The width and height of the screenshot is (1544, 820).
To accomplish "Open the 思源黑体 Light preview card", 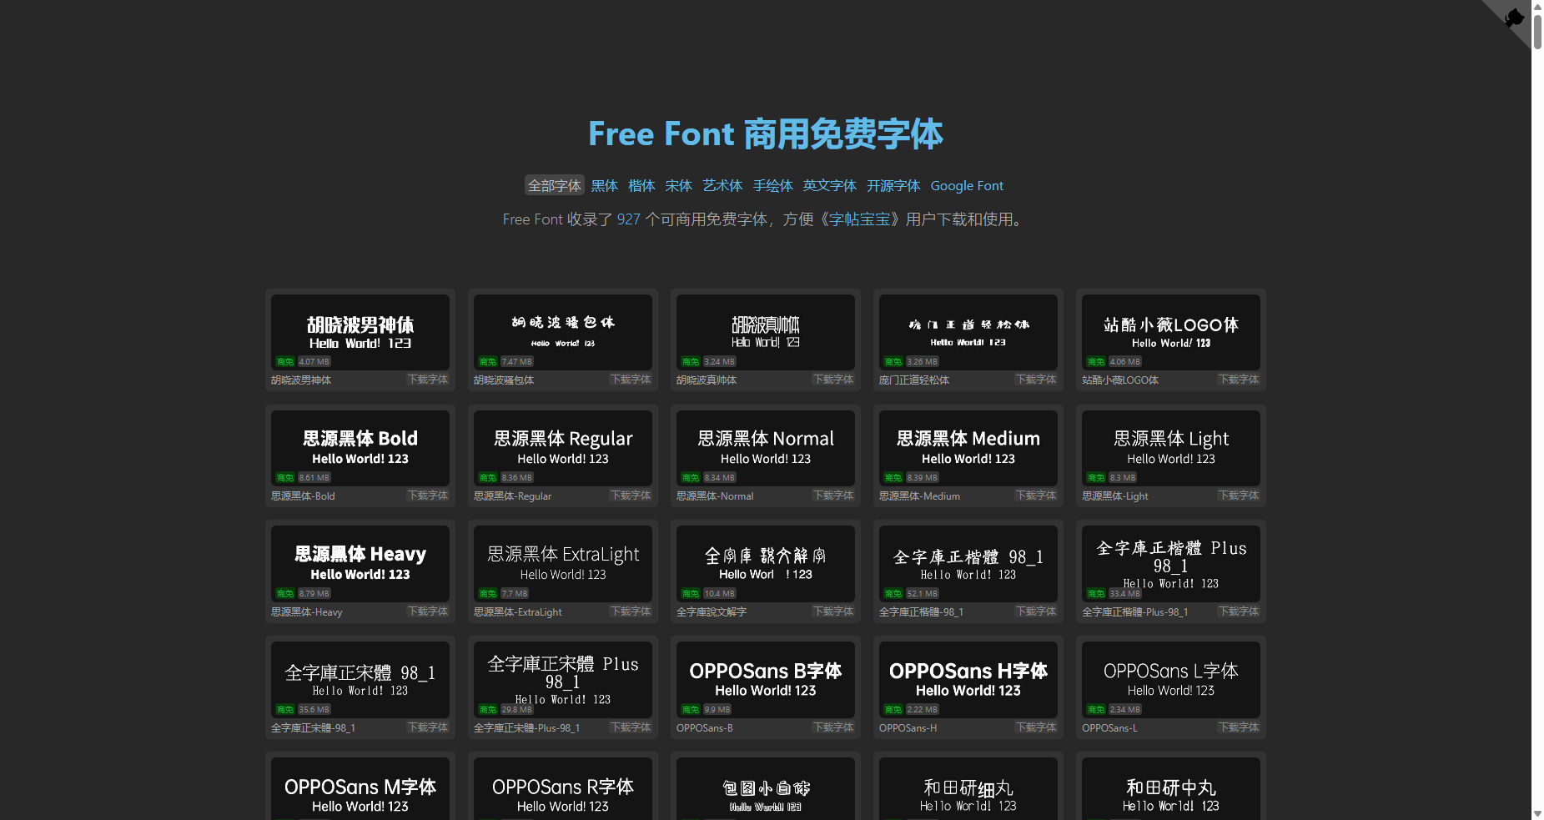I will point(1171,448).
